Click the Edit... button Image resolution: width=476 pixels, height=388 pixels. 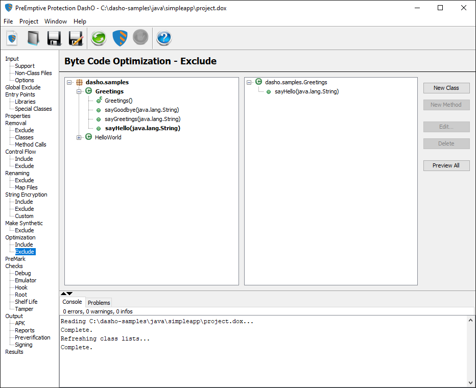(x=446, y=127)
